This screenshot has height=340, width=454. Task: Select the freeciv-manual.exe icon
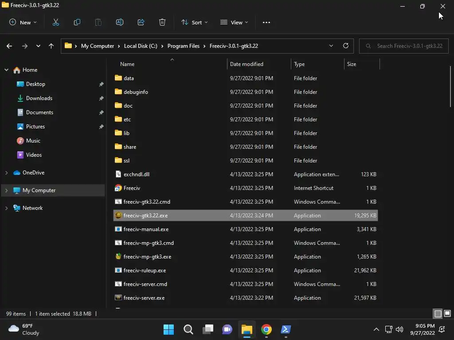(x=118, y=229)
